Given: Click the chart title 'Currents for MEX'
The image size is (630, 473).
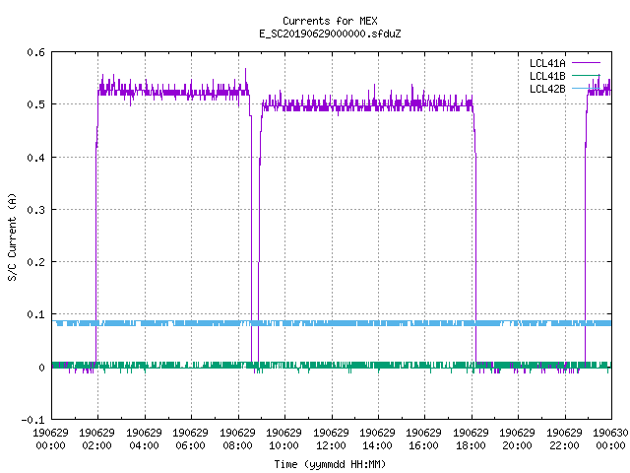Looking at the screenshot, I should pyautogui.click(x=330, y=21).
